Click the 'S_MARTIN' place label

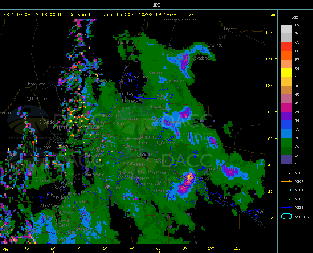tap(144, 155)
